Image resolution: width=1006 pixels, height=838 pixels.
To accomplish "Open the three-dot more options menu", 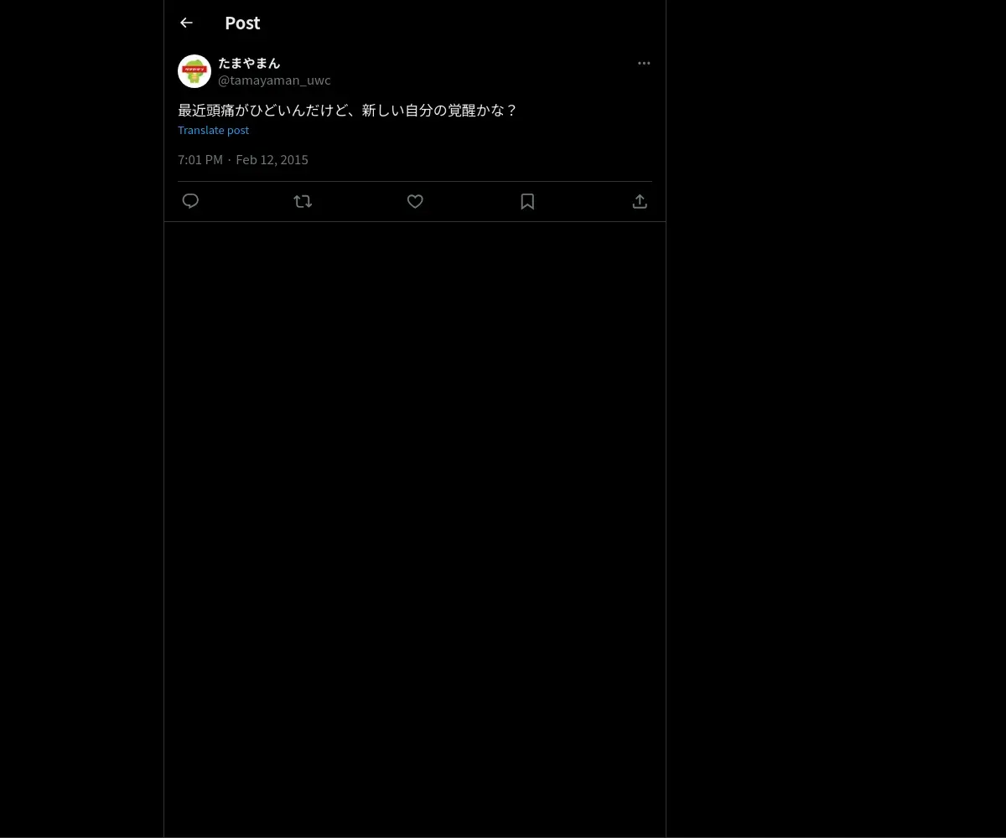I will (x=644, y=63).
